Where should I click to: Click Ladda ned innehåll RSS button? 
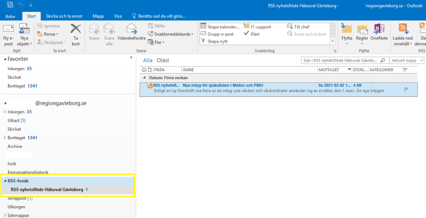point(403,35)
